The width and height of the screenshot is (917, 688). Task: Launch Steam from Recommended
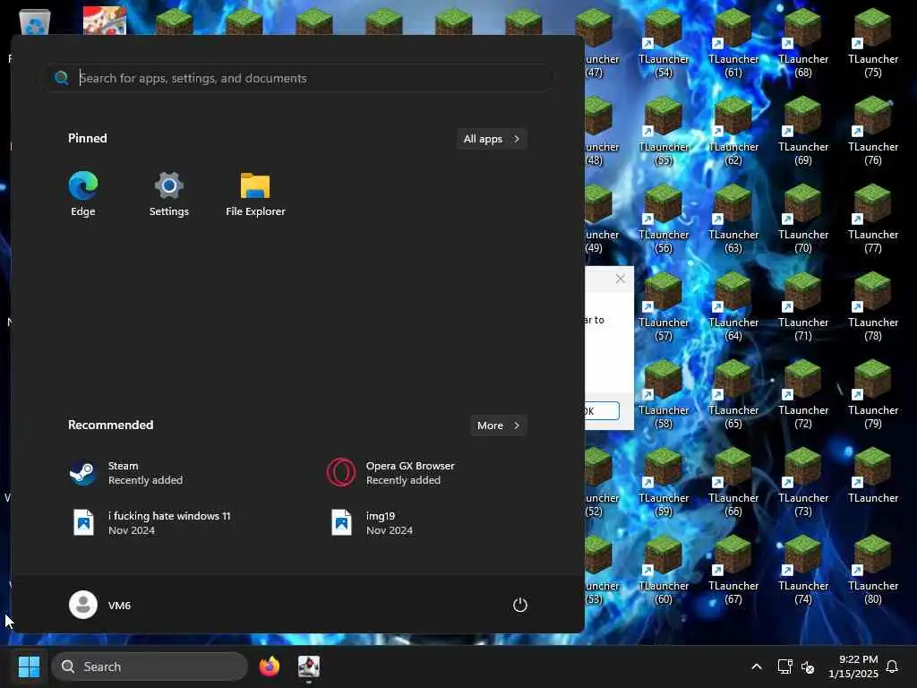click(126, 473)
